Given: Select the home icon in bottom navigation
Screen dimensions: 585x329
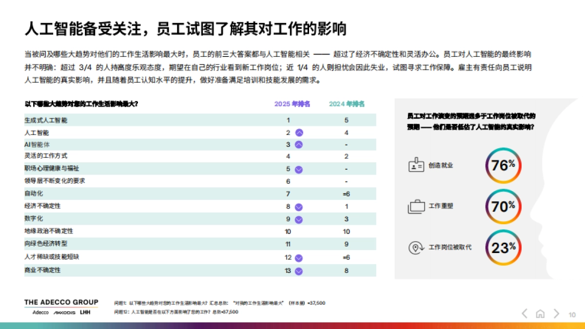Looking at the screenshot, I should click(x=540, y=314).
